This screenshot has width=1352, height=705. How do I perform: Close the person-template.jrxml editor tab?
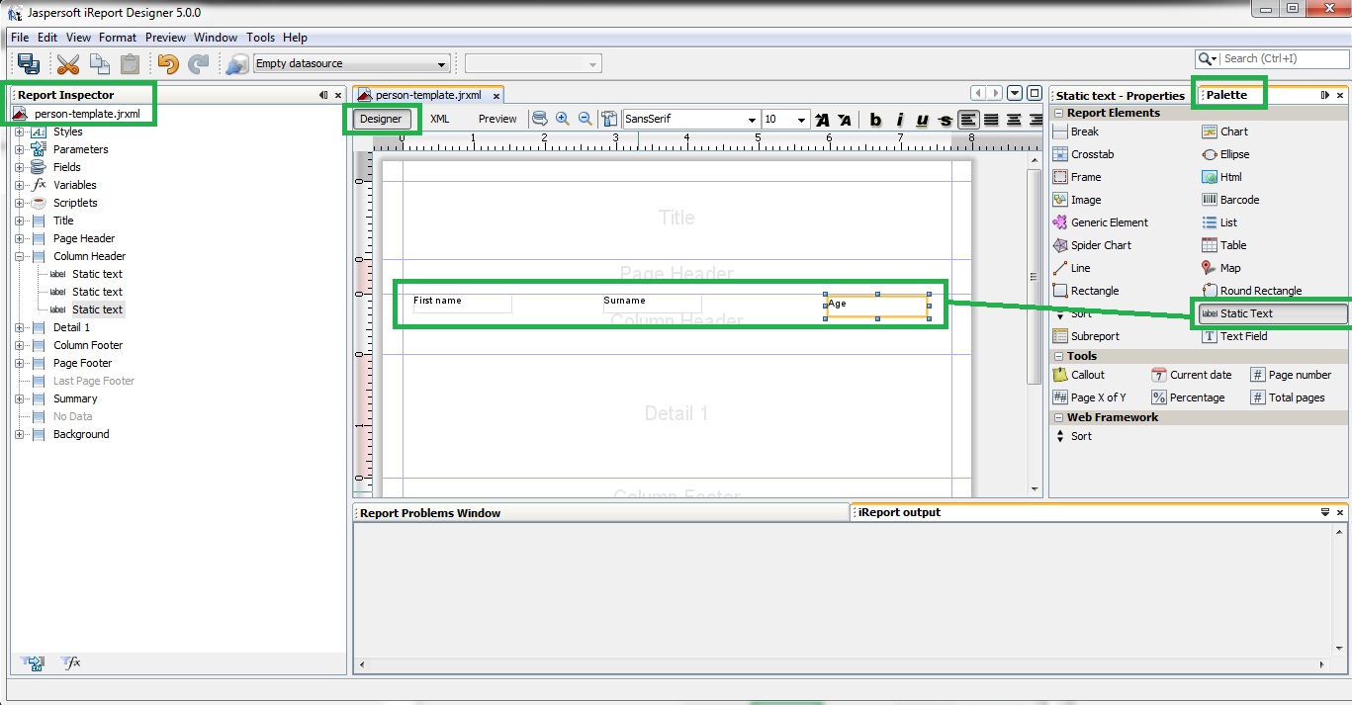(496, 96)
